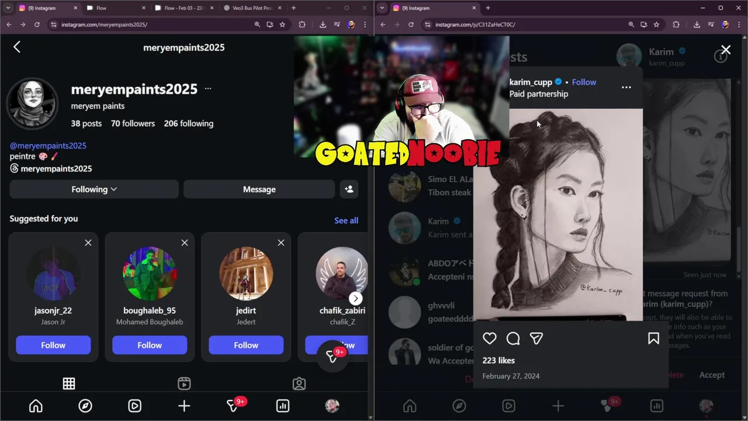The height and width of the screenshot is (421, 748).
Task: Open karim_cupp username in post header
Action: (531, 82)
